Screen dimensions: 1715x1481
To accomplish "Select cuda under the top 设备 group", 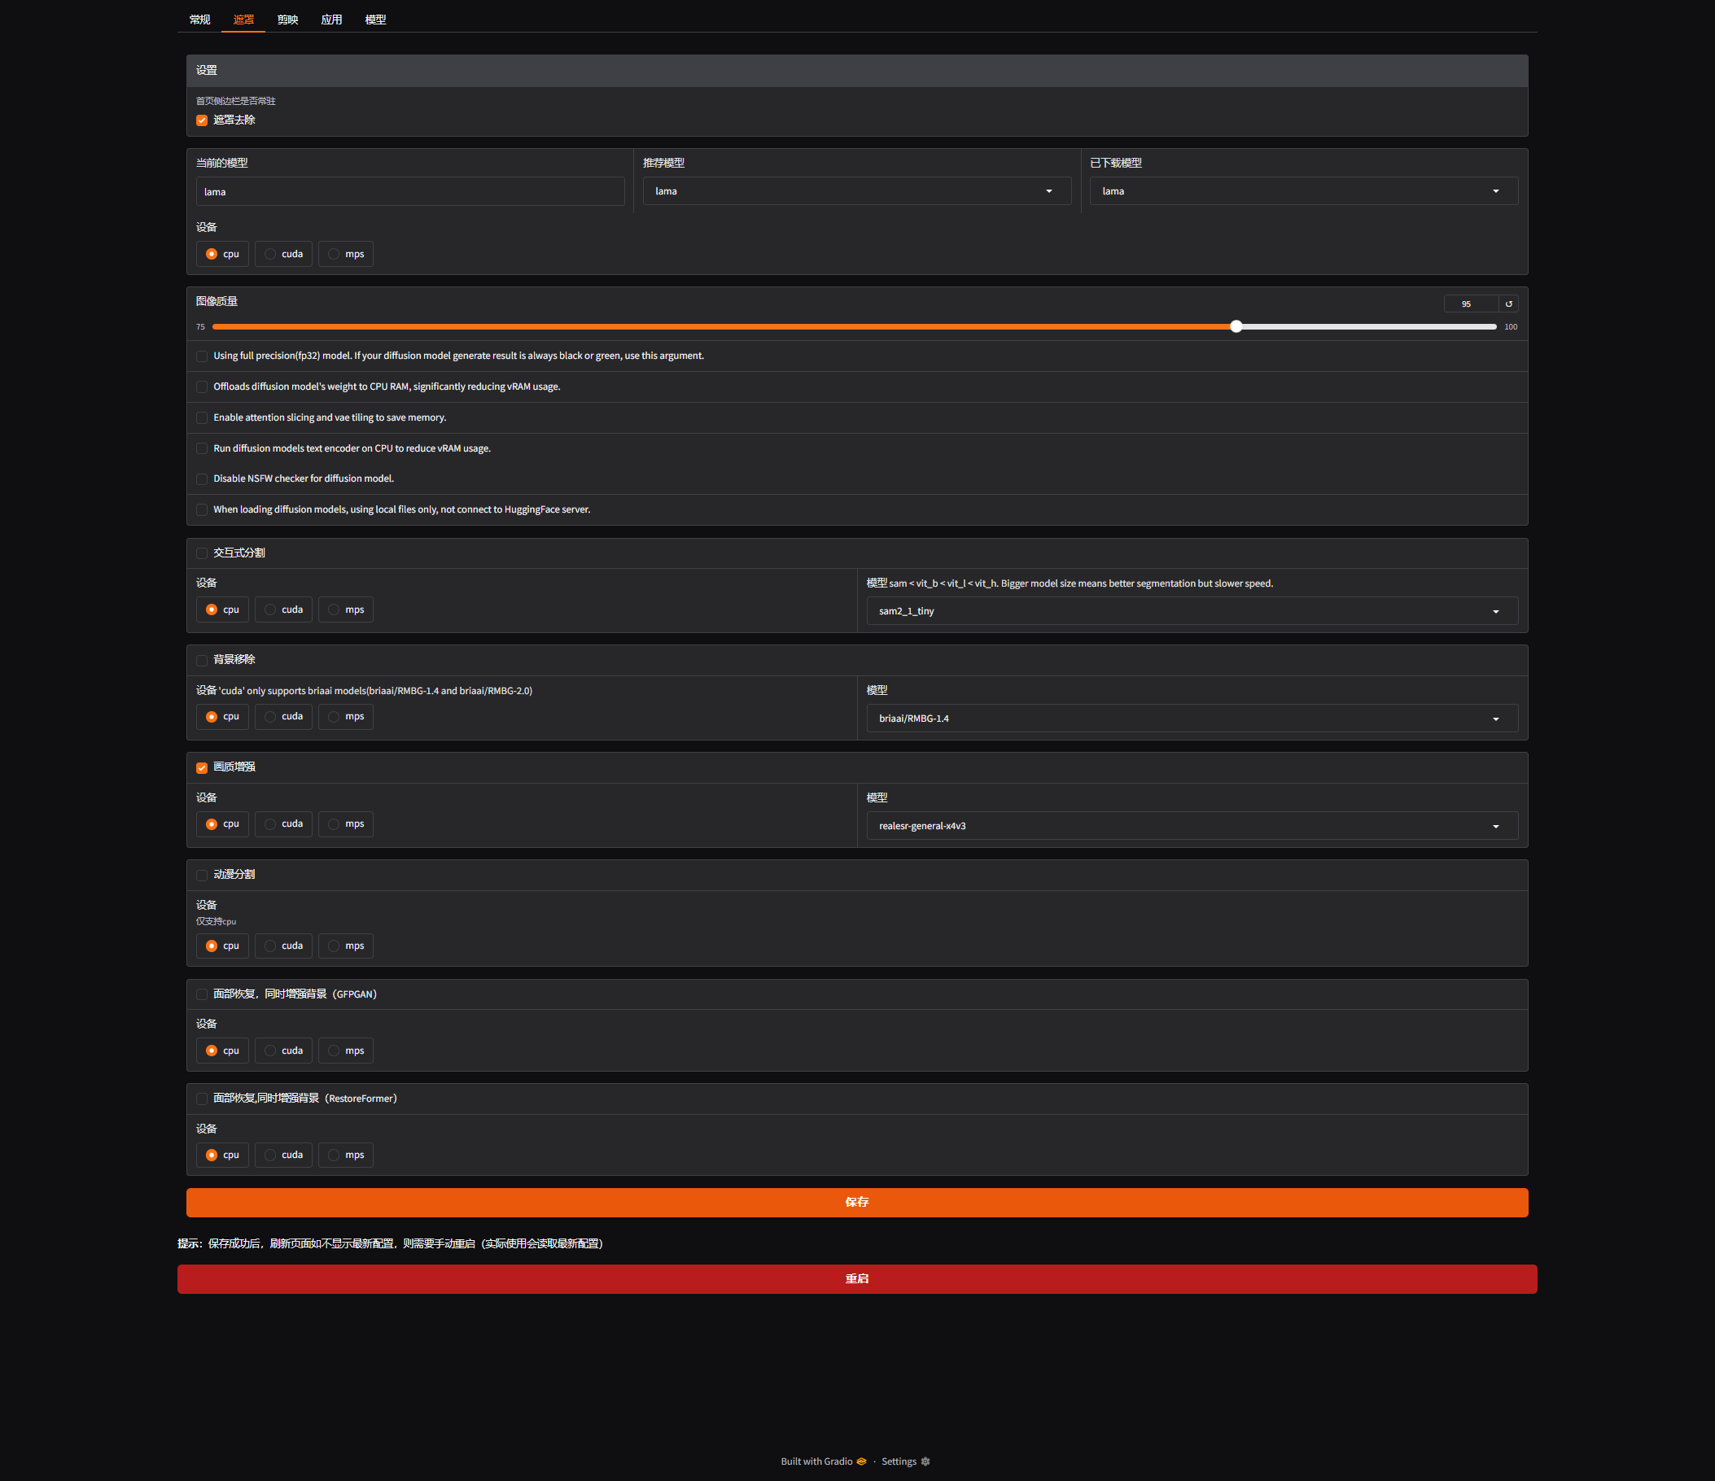I will tap(283, 254).
